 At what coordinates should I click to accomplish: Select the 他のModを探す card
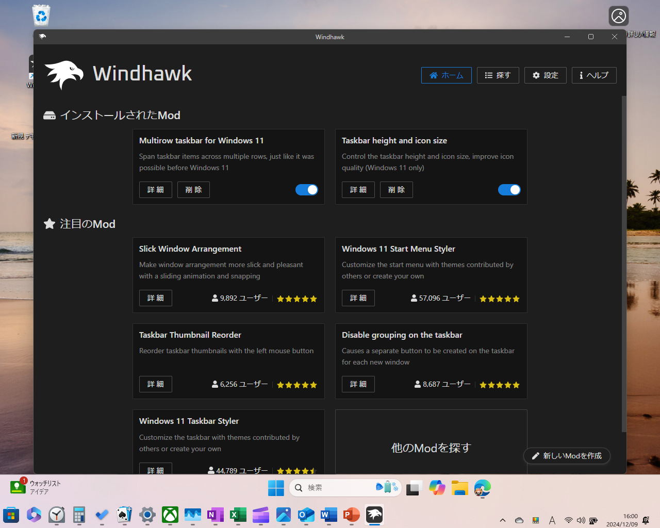tap(431, 448)
